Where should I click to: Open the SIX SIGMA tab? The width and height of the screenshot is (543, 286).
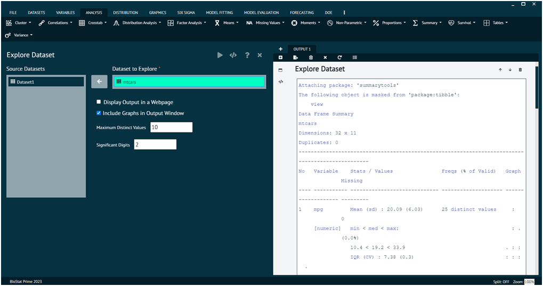coord(186,12)
